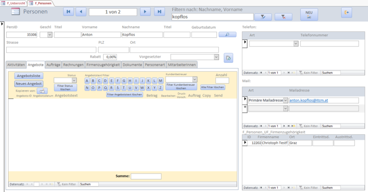368x192 pixels.
Task: Select the Dokumente tab
Action: pos(132,65)
